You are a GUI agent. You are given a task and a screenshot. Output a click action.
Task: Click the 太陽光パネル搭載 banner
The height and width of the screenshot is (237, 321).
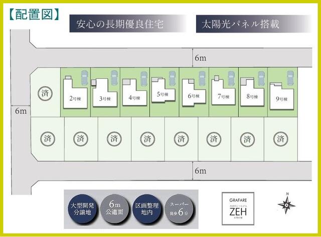pos(253,24)
